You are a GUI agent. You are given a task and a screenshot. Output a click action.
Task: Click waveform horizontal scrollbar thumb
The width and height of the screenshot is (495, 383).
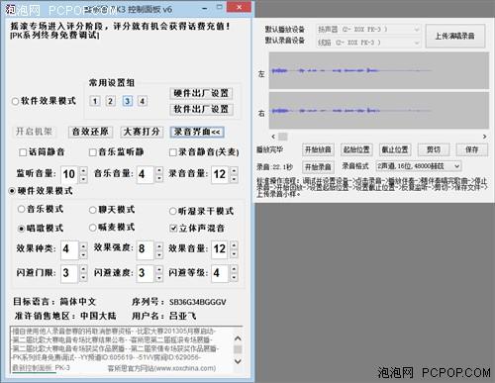tap(283, 137)
